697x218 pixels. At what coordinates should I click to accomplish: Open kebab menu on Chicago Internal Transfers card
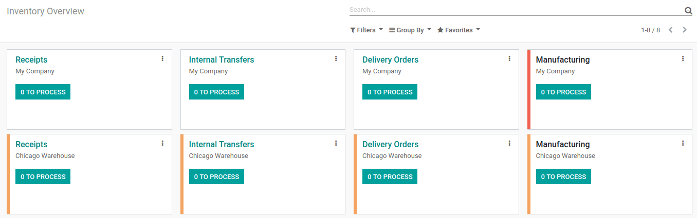pyautogui.click(x=336, y=143)
